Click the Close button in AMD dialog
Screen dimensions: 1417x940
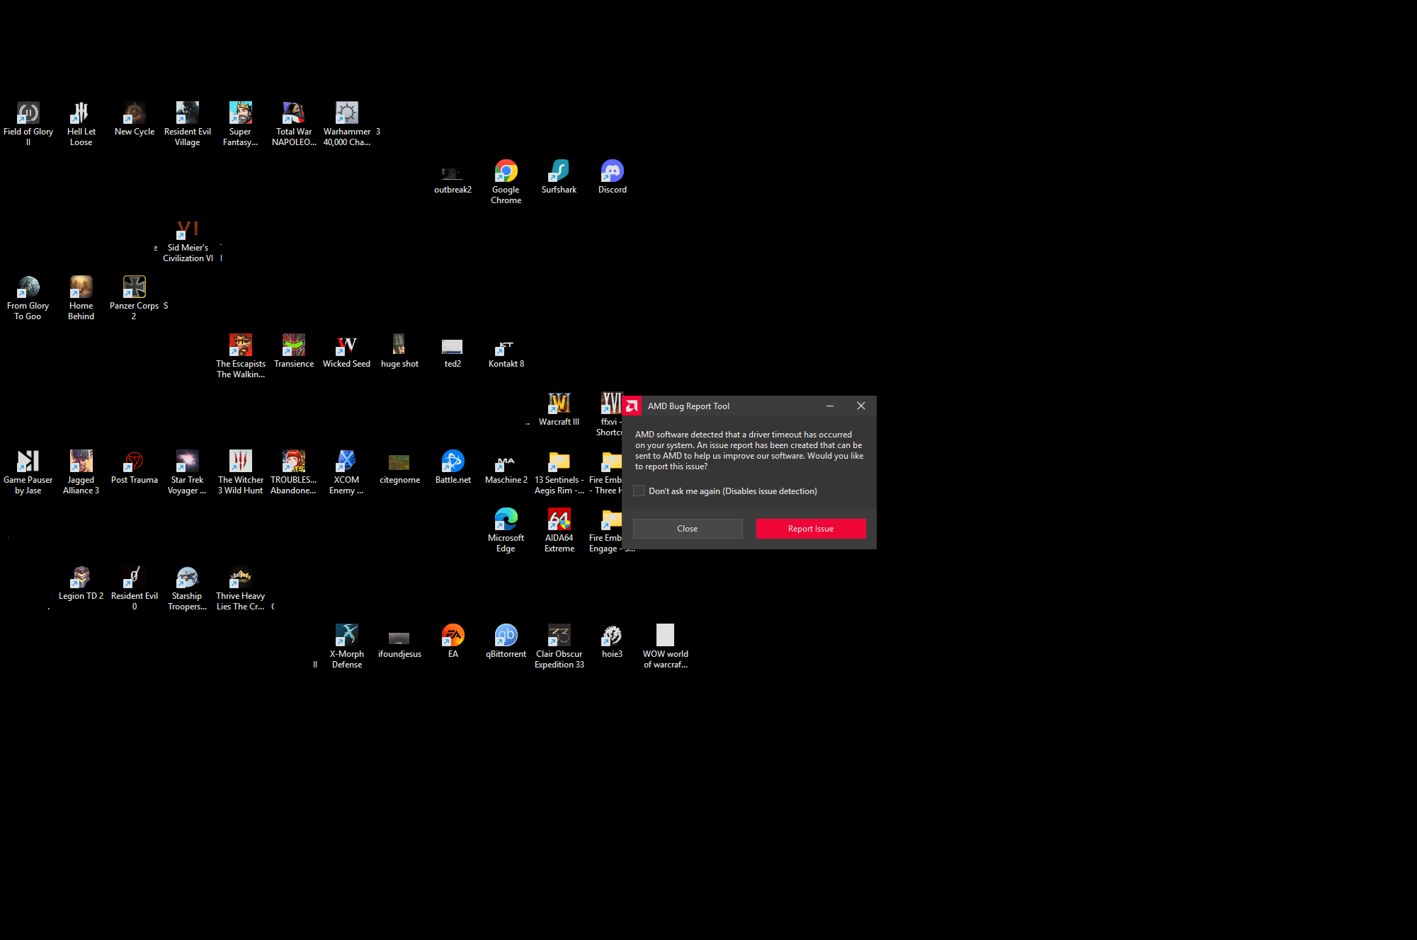(687, 529)
